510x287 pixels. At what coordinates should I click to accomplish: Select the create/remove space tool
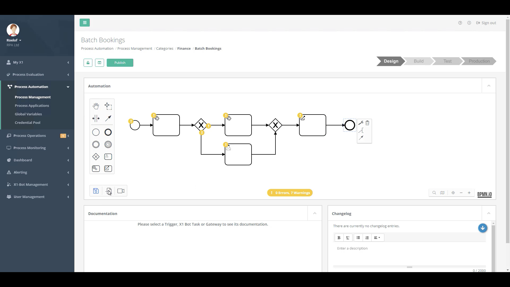(96, 118)
